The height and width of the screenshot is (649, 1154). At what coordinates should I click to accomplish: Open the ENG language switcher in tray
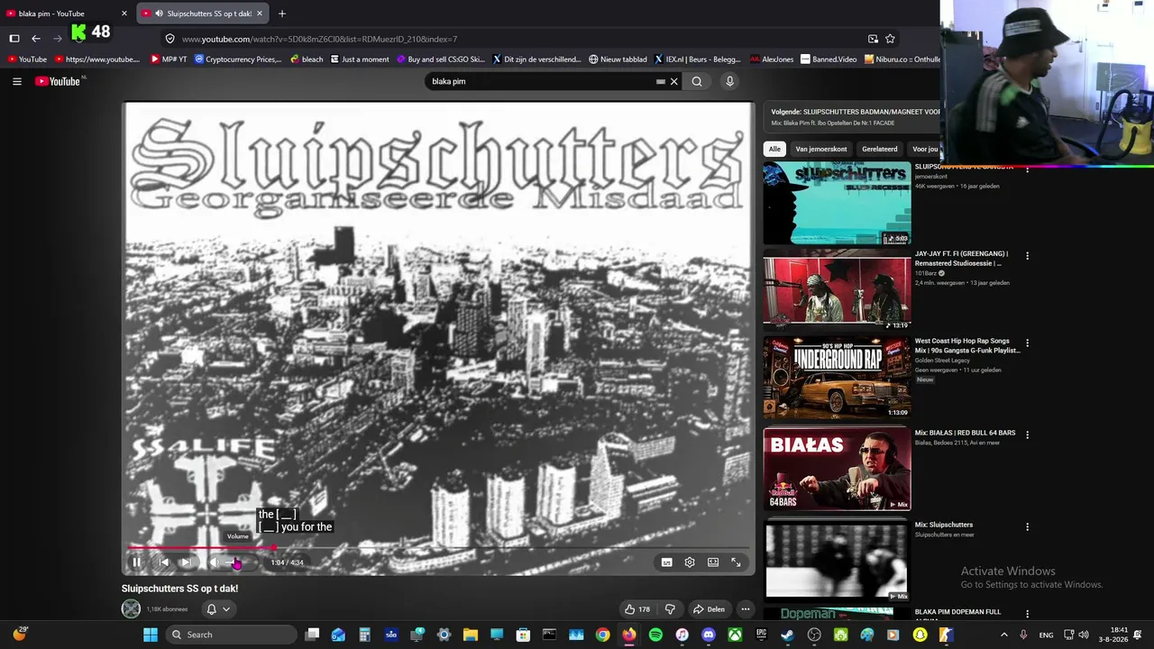[x=1046, y=635]
